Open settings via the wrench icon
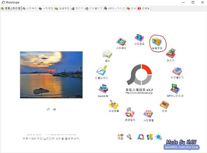The image size is (207, 153). (129, 137)
